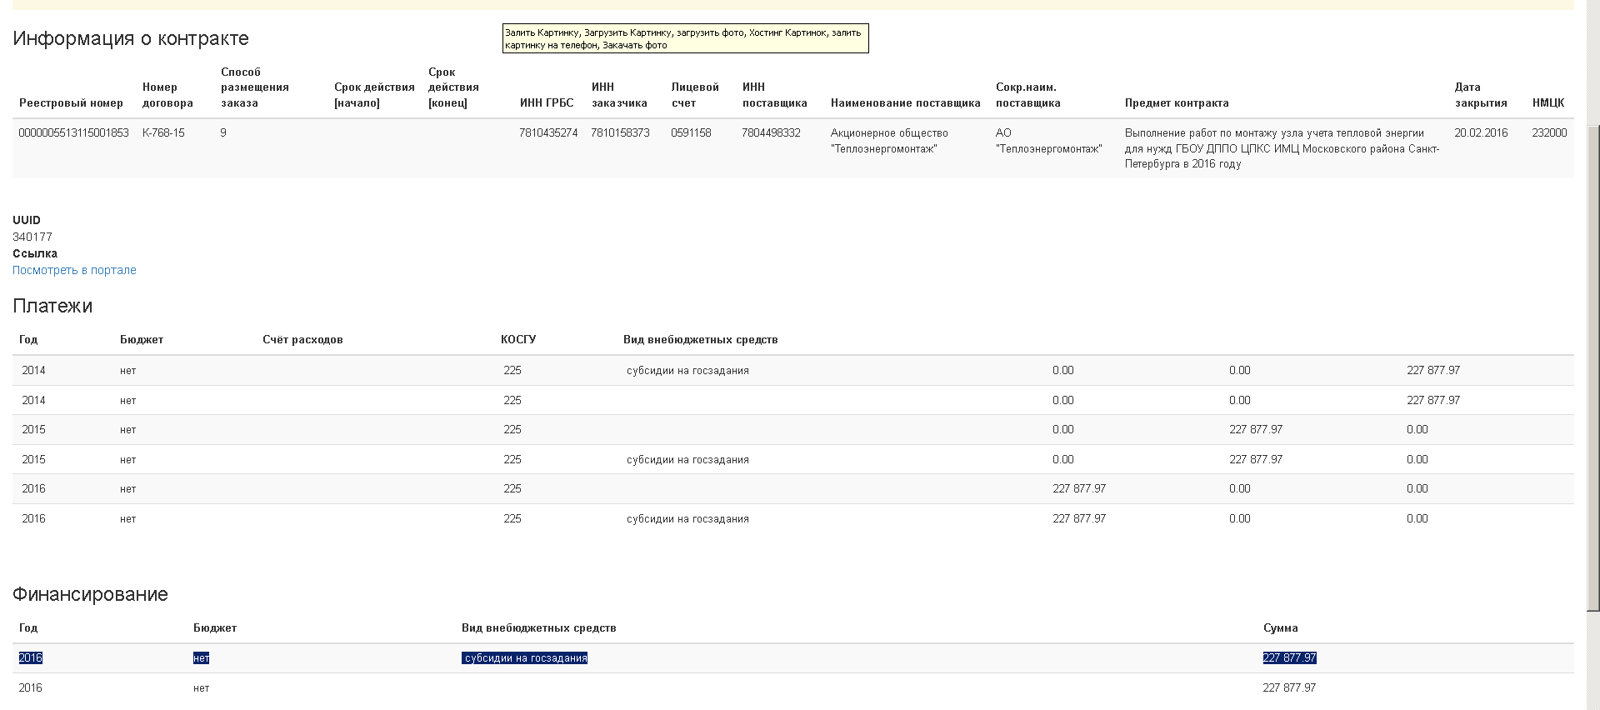
Task: Click 'Сумма' header in Финансирование
Action: point(1280,627)
